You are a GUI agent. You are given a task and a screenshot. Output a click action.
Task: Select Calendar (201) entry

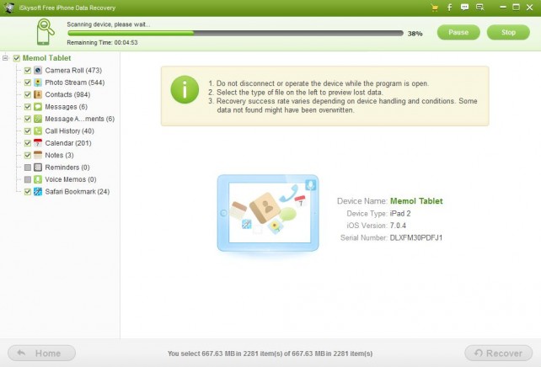[x=68, y=143]
